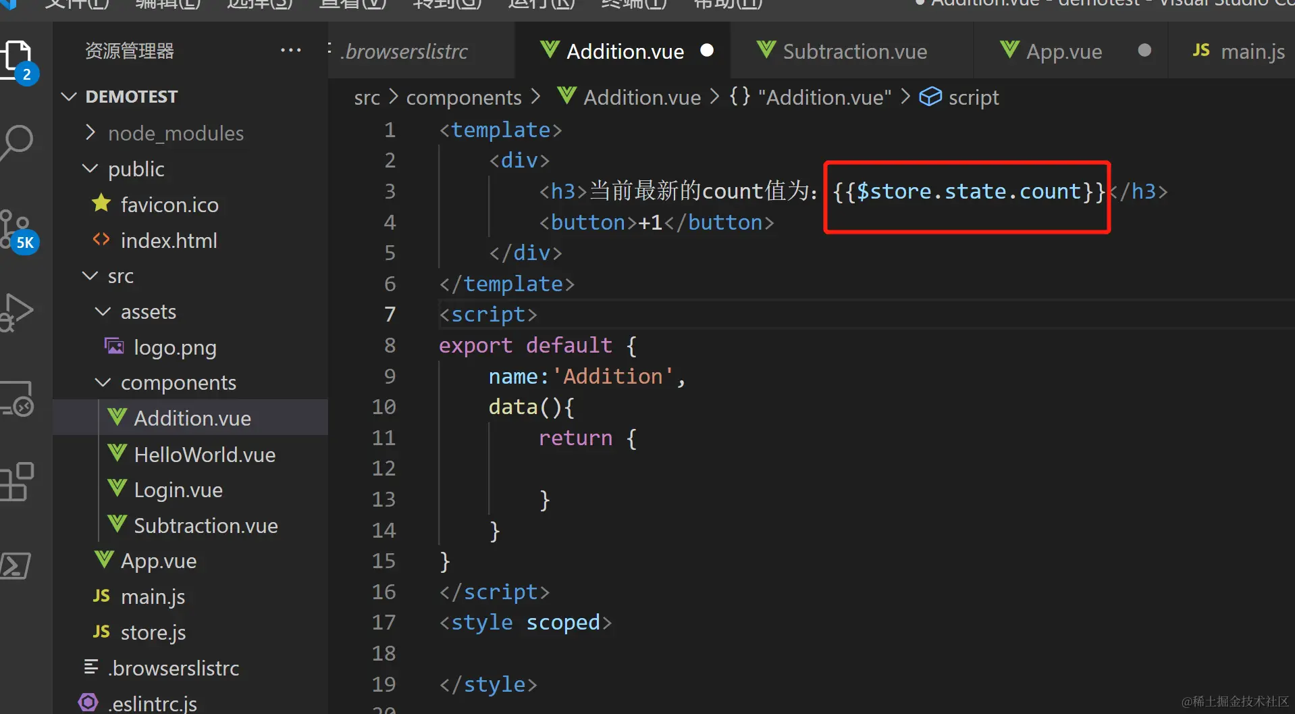1295x714 pixels.
Task: Click the <button>+1</button> code line
Action: coord(656,222)
